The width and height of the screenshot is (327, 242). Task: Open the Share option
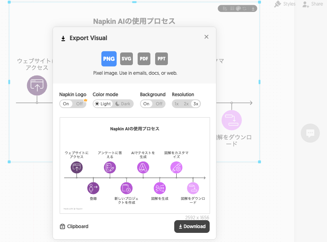pos(313,4)
